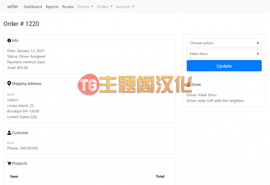This screenshot has height=185, width=270.
Task: Open the Mark Shon driver dropdown
Action: [x=224, y=54]
